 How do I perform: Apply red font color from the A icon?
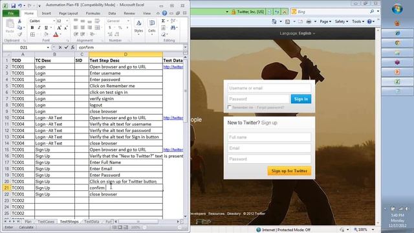pos(56,34)
